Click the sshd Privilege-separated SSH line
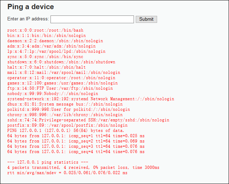 click(x=88, y=120)
